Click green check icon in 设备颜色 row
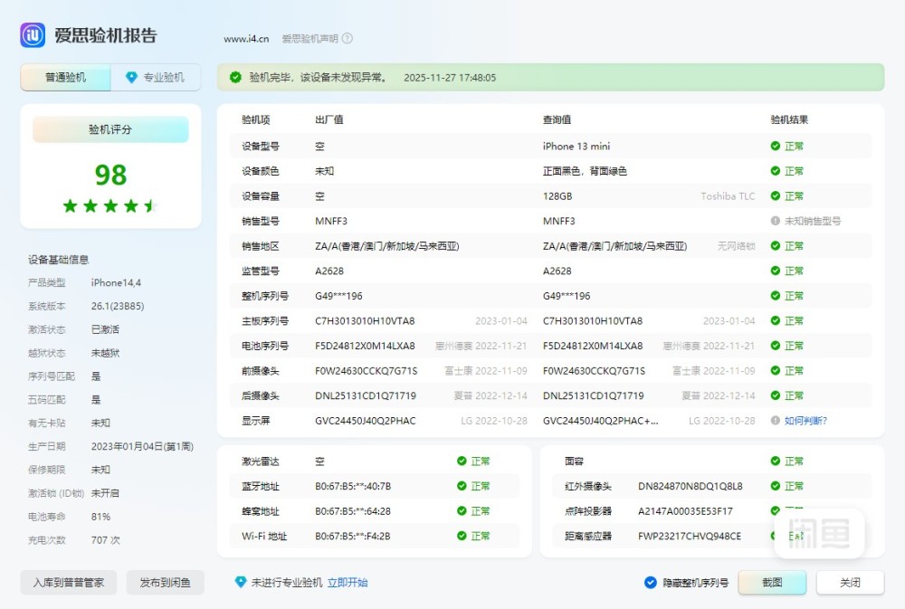The image size is (905, 609). pyautogui.click(x=776, y=171)
